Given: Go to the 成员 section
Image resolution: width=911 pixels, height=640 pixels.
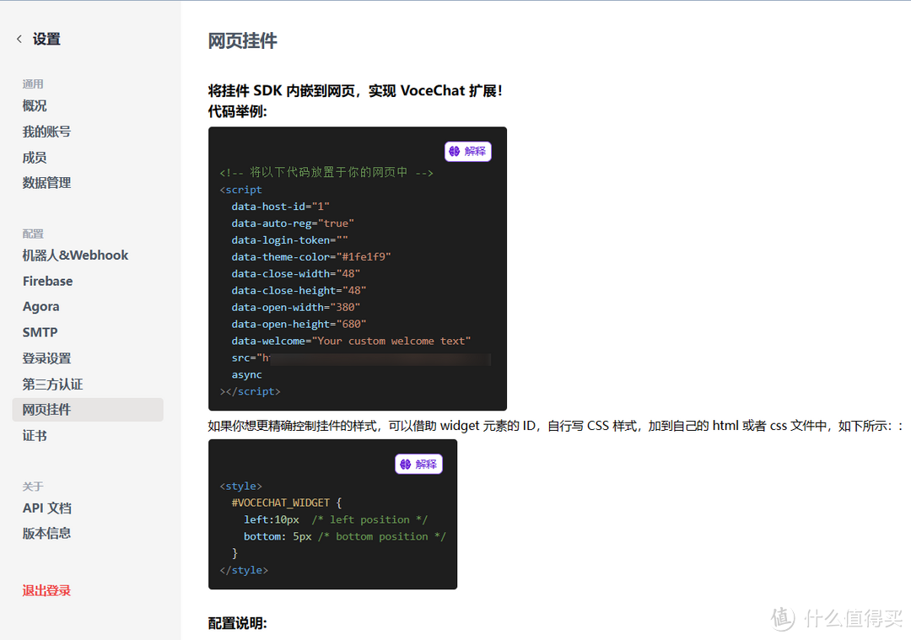Looking at the screenshot, I should click(x=35, y=158).
